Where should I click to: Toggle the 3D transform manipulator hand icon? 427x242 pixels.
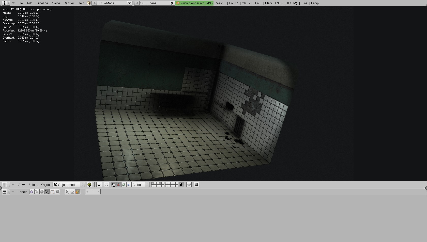113,185
